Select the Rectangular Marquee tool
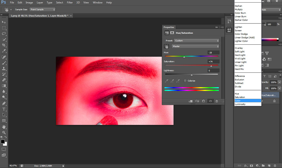Viewport: 282px width, 168px height. pos(4,28)
